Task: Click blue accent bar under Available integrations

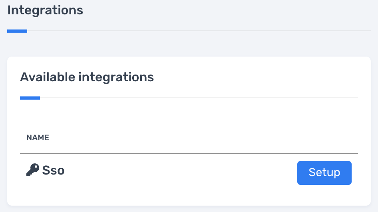Action: pyautogui.click(x=30, y=98)
